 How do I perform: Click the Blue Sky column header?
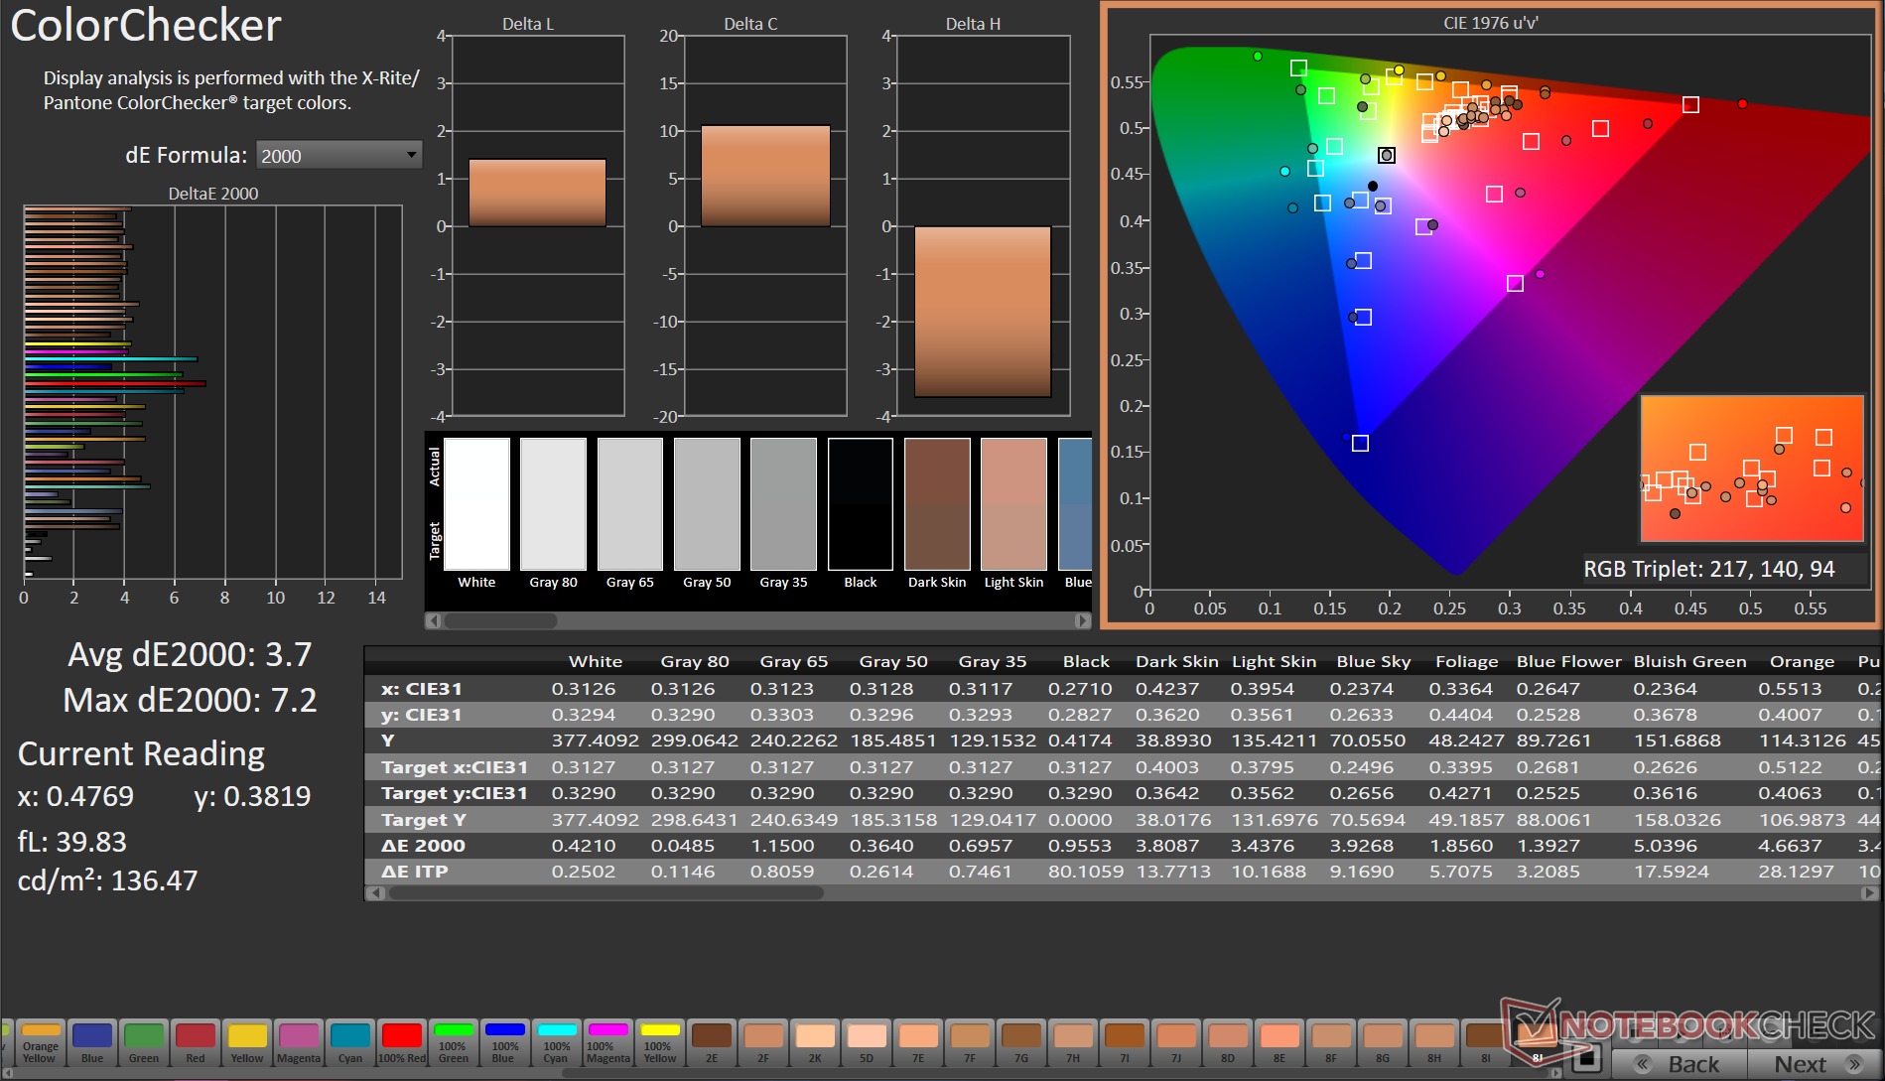point(1373,662)
